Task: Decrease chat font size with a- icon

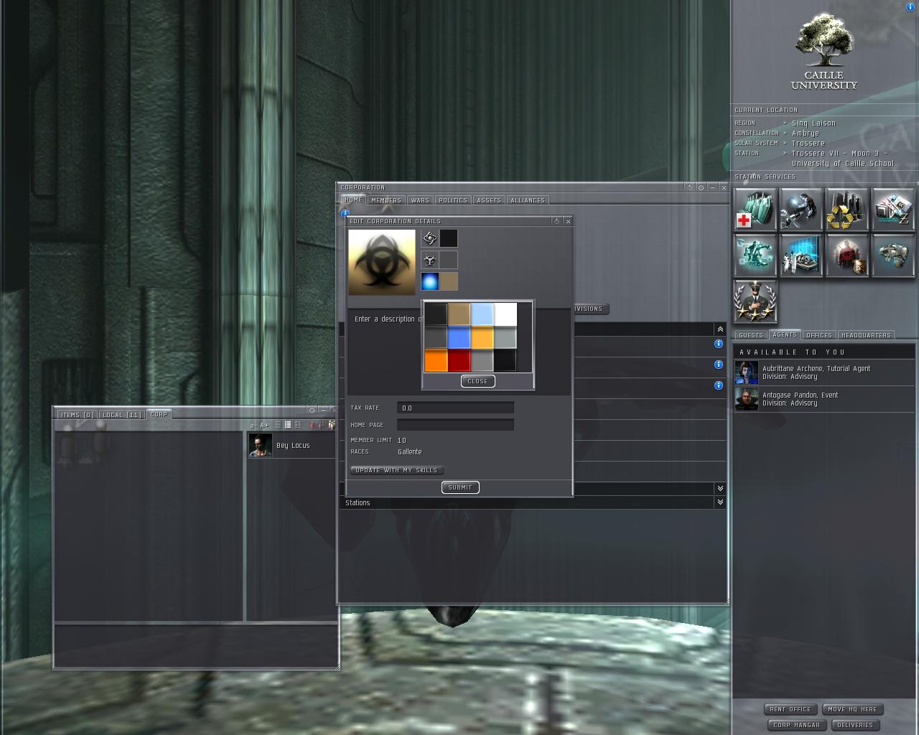Action: point(253,426)
